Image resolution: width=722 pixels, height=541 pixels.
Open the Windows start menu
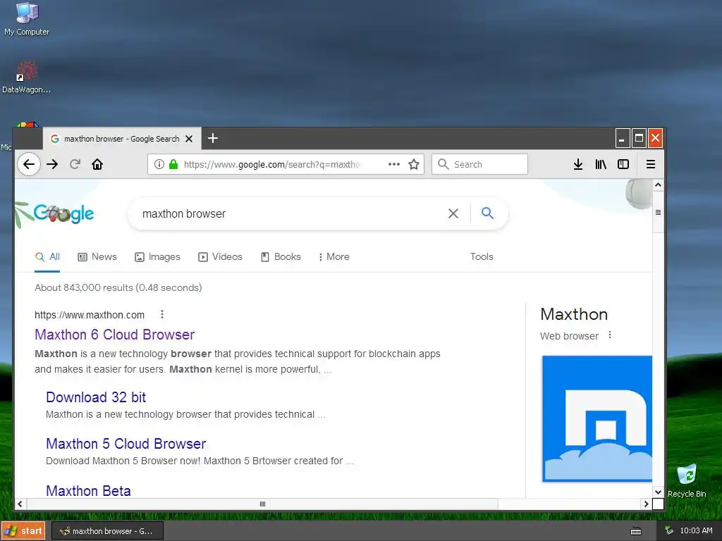tap(23, 531)
